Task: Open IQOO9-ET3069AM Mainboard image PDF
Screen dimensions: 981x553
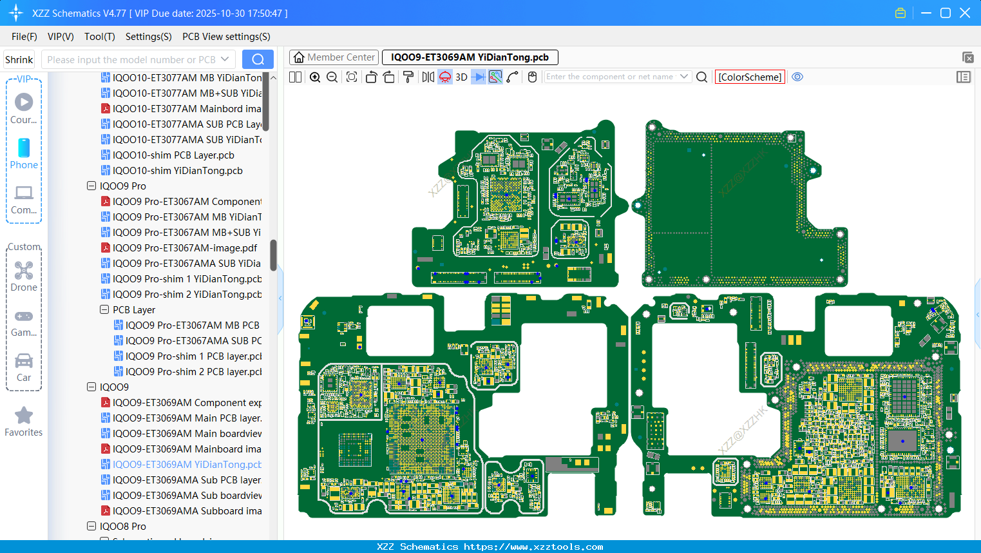Action: [181, 449]
